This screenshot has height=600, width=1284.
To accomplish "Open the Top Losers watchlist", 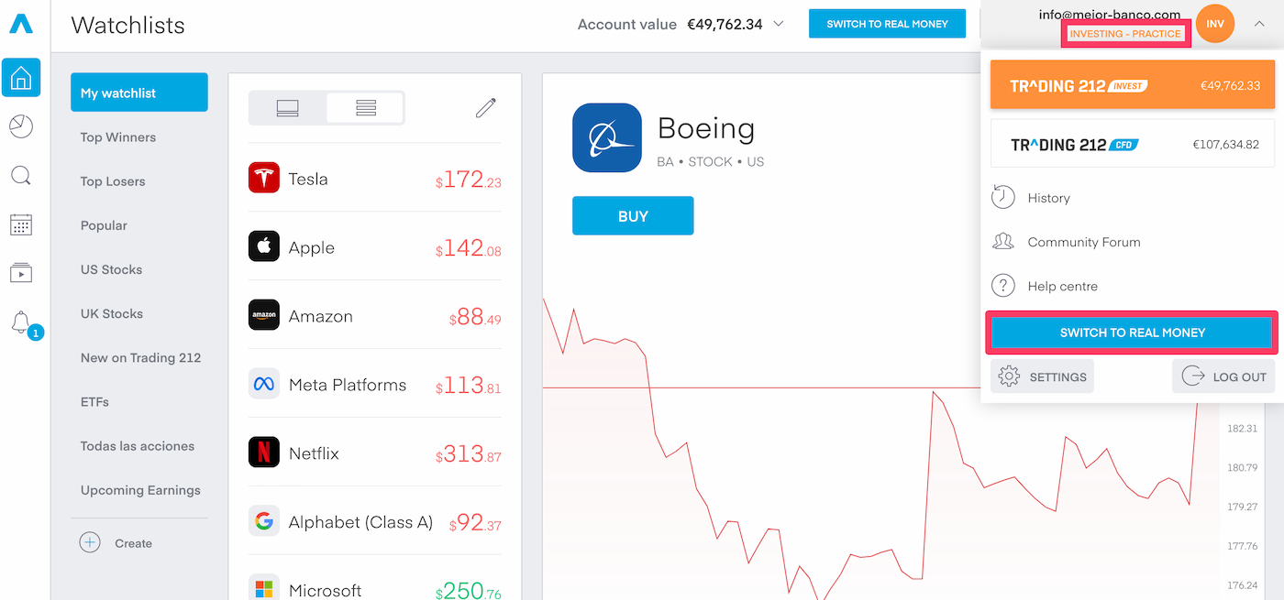I will pos(113,180).
